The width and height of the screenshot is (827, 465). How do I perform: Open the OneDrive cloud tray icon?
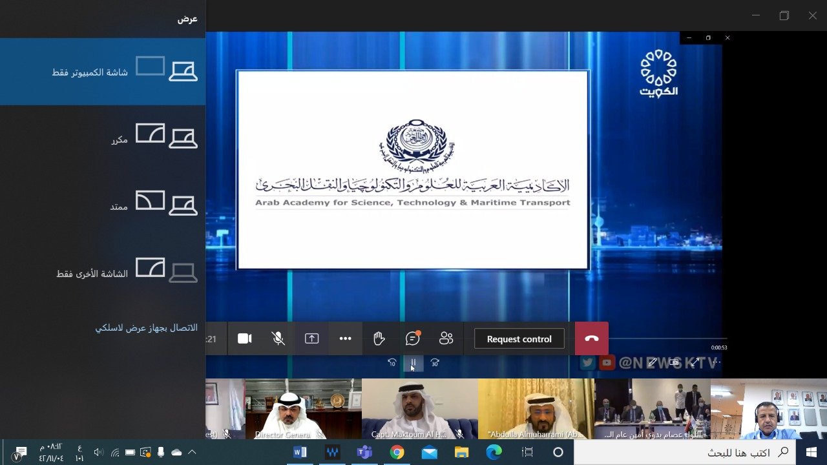tap(176, 453)
